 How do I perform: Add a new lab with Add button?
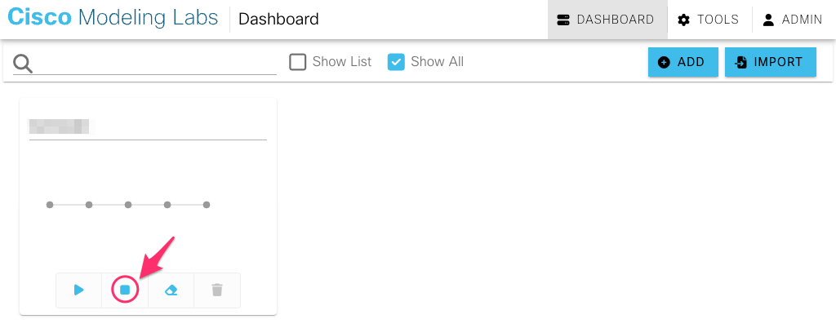(x=683, y=62)
